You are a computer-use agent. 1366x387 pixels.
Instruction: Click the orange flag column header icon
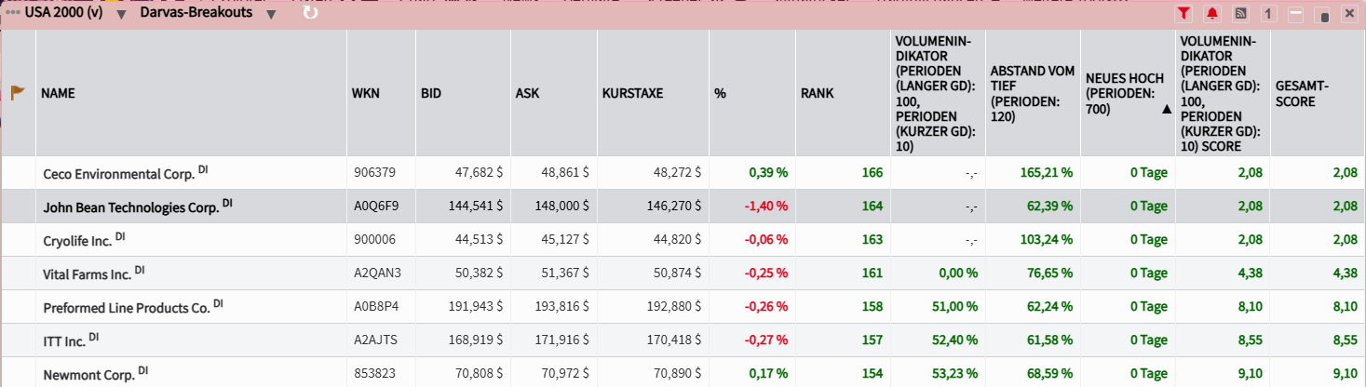[x=18, y=93]
